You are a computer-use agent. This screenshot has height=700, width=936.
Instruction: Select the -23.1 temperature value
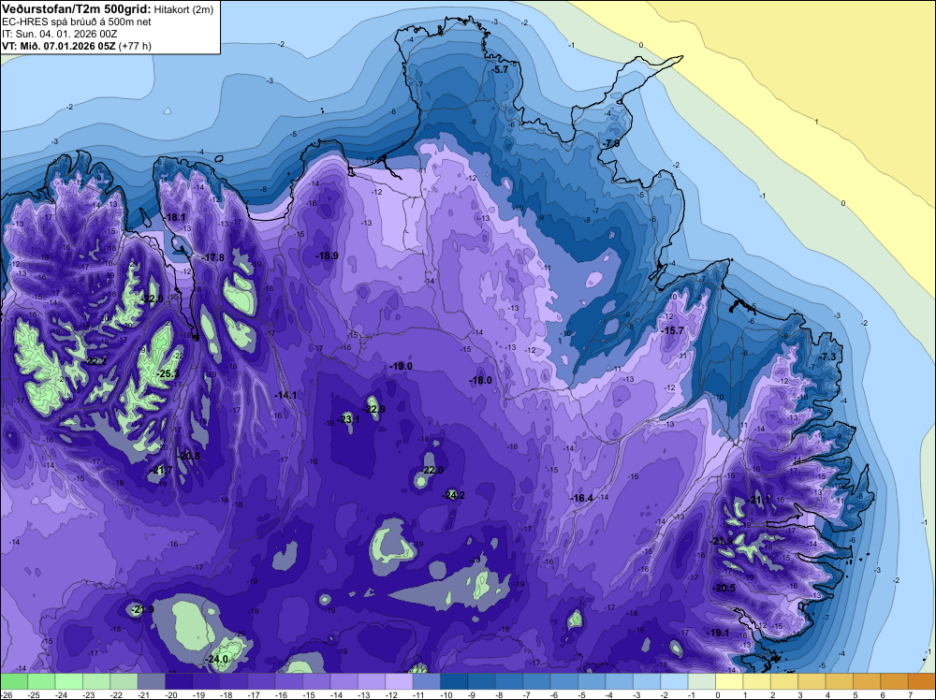tap(349, 419)
